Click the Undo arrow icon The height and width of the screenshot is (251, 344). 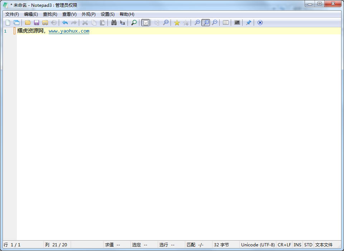click(x=65, y=23)
